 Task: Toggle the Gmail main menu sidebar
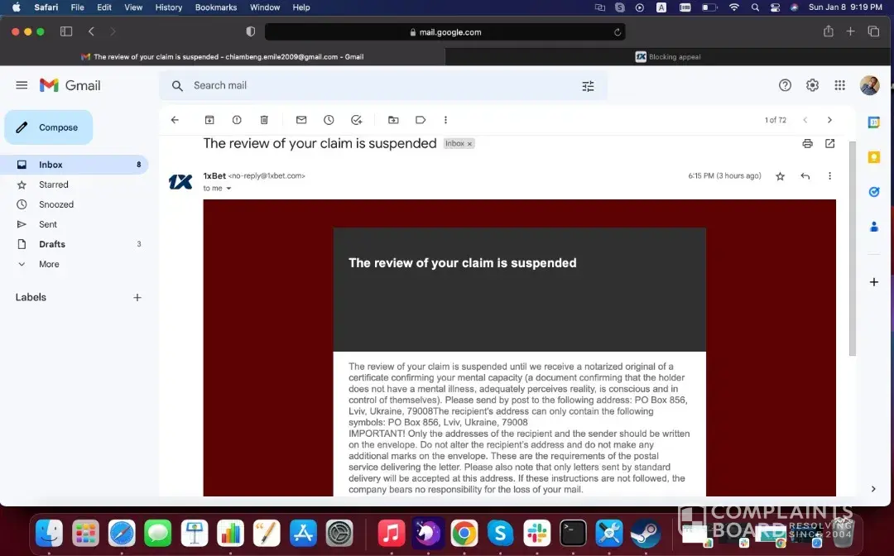(x=22, y=85)
